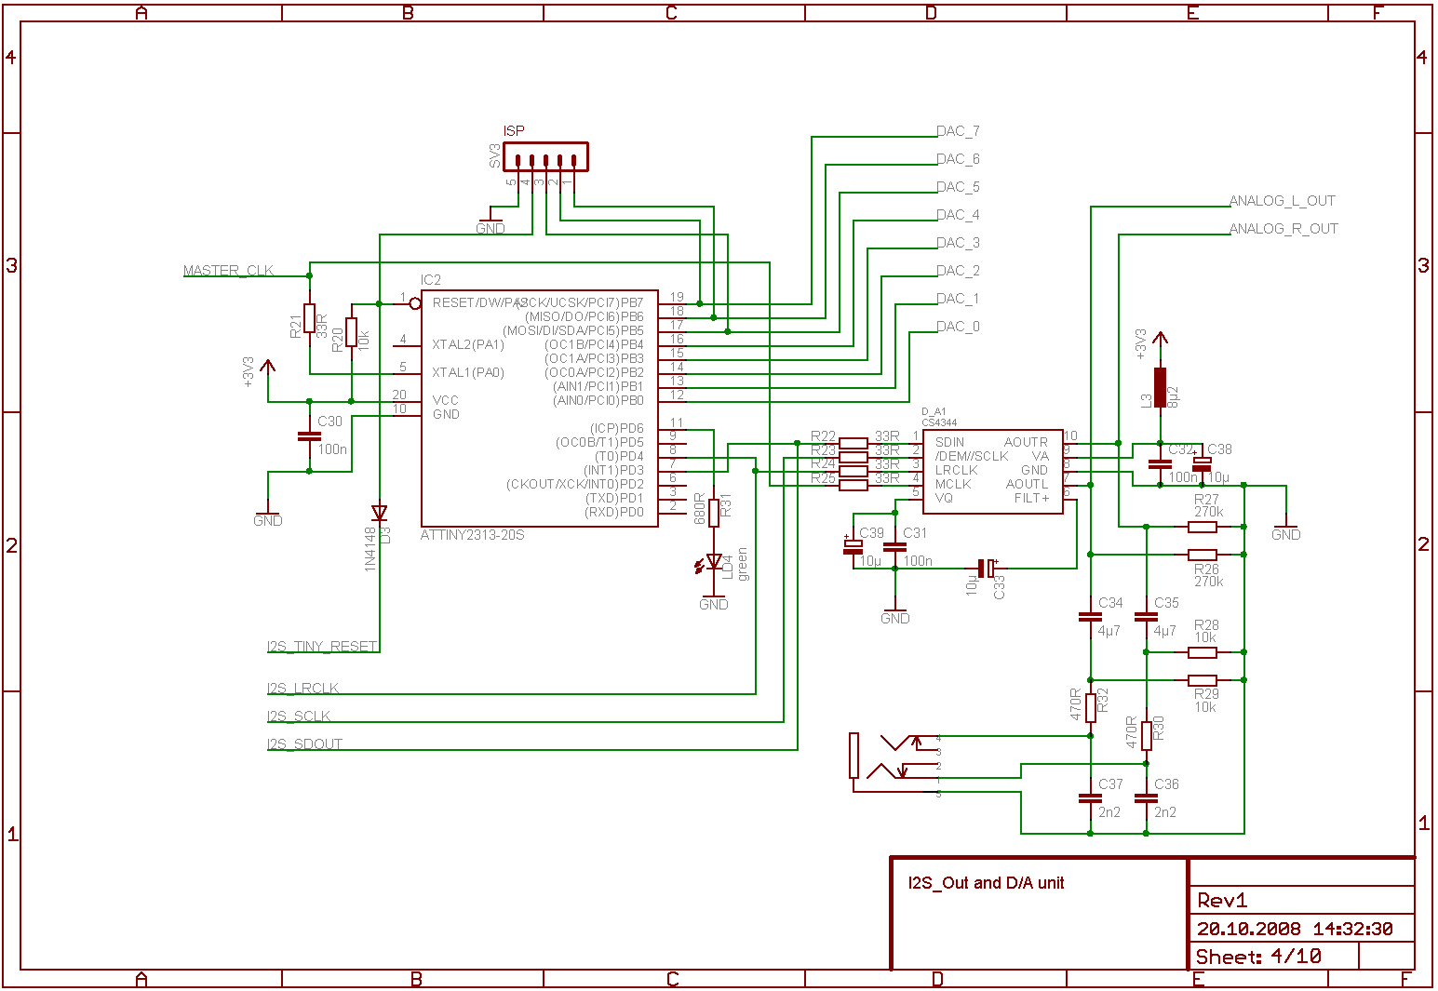Select the I2S_TINY_RESET net label
Screen dimensions: 1438x991
[322, 647]
